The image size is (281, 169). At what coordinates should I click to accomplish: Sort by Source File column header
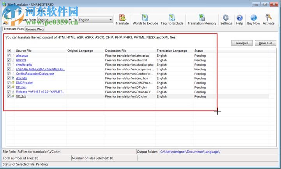click(x=24, y=51)
